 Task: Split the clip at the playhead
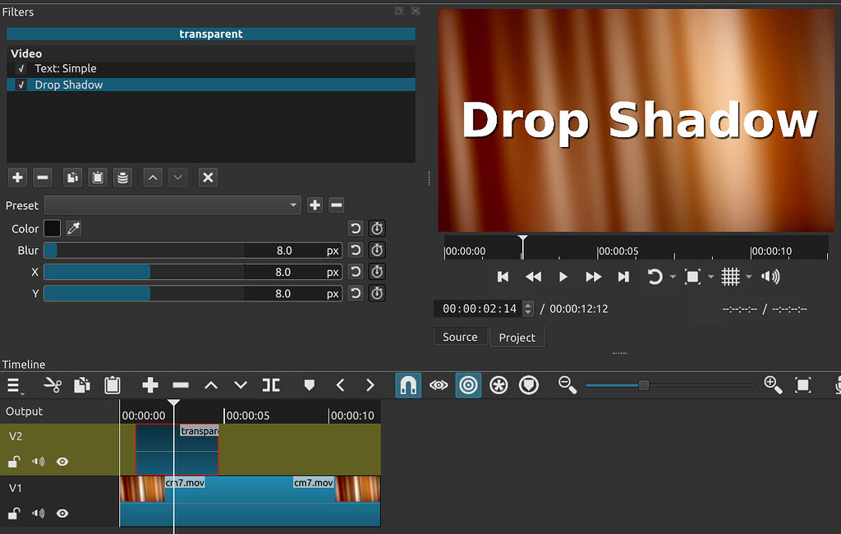(x=271, y=384)
